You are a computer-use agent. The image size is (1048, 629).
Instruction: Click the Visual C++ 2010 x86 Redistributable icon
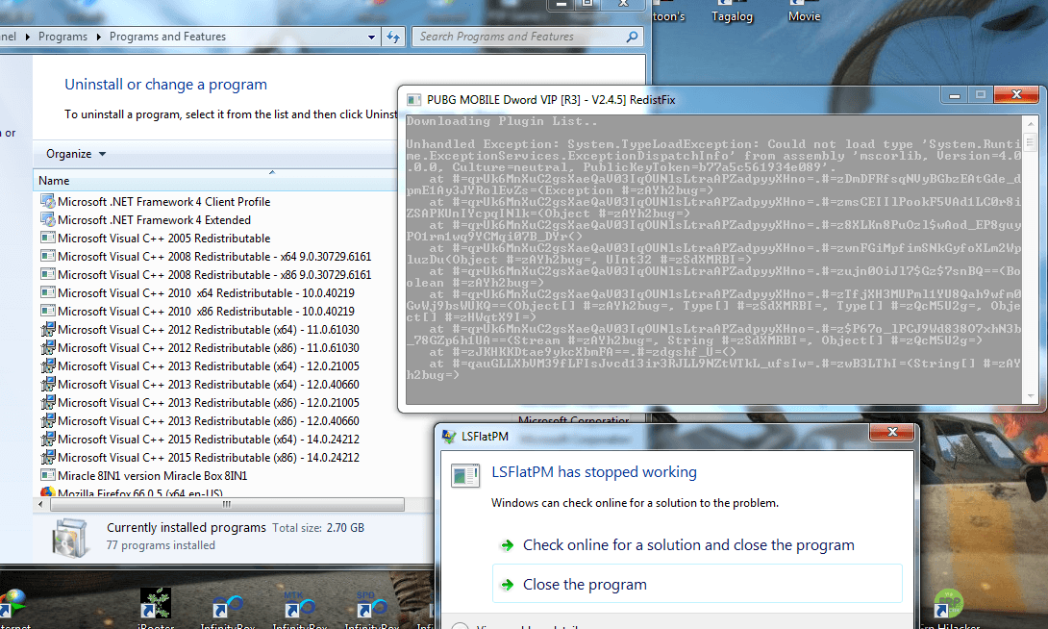[47, 311]
